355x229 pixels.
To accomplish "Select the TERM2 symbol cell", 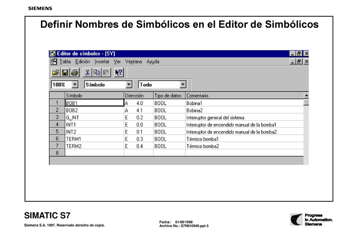I will [94, 146].
